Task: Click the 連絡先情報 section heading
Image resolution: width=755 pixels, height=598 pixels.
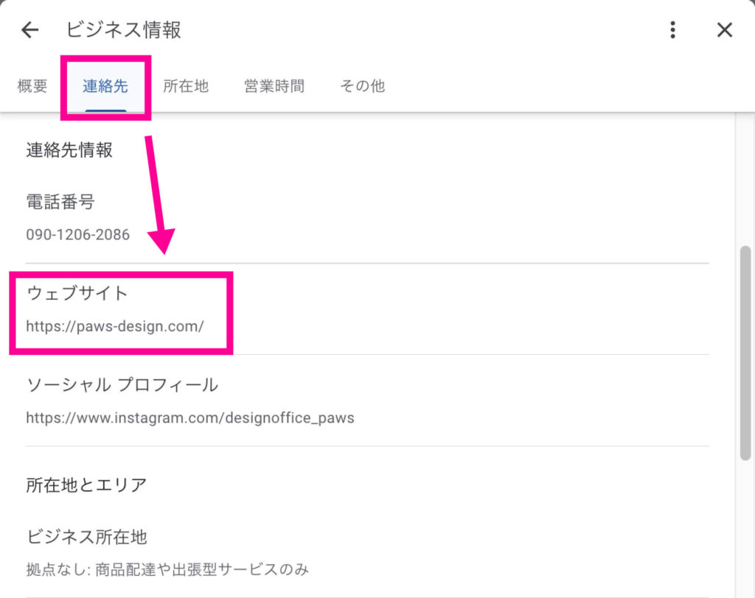Action: click(69, 150)
